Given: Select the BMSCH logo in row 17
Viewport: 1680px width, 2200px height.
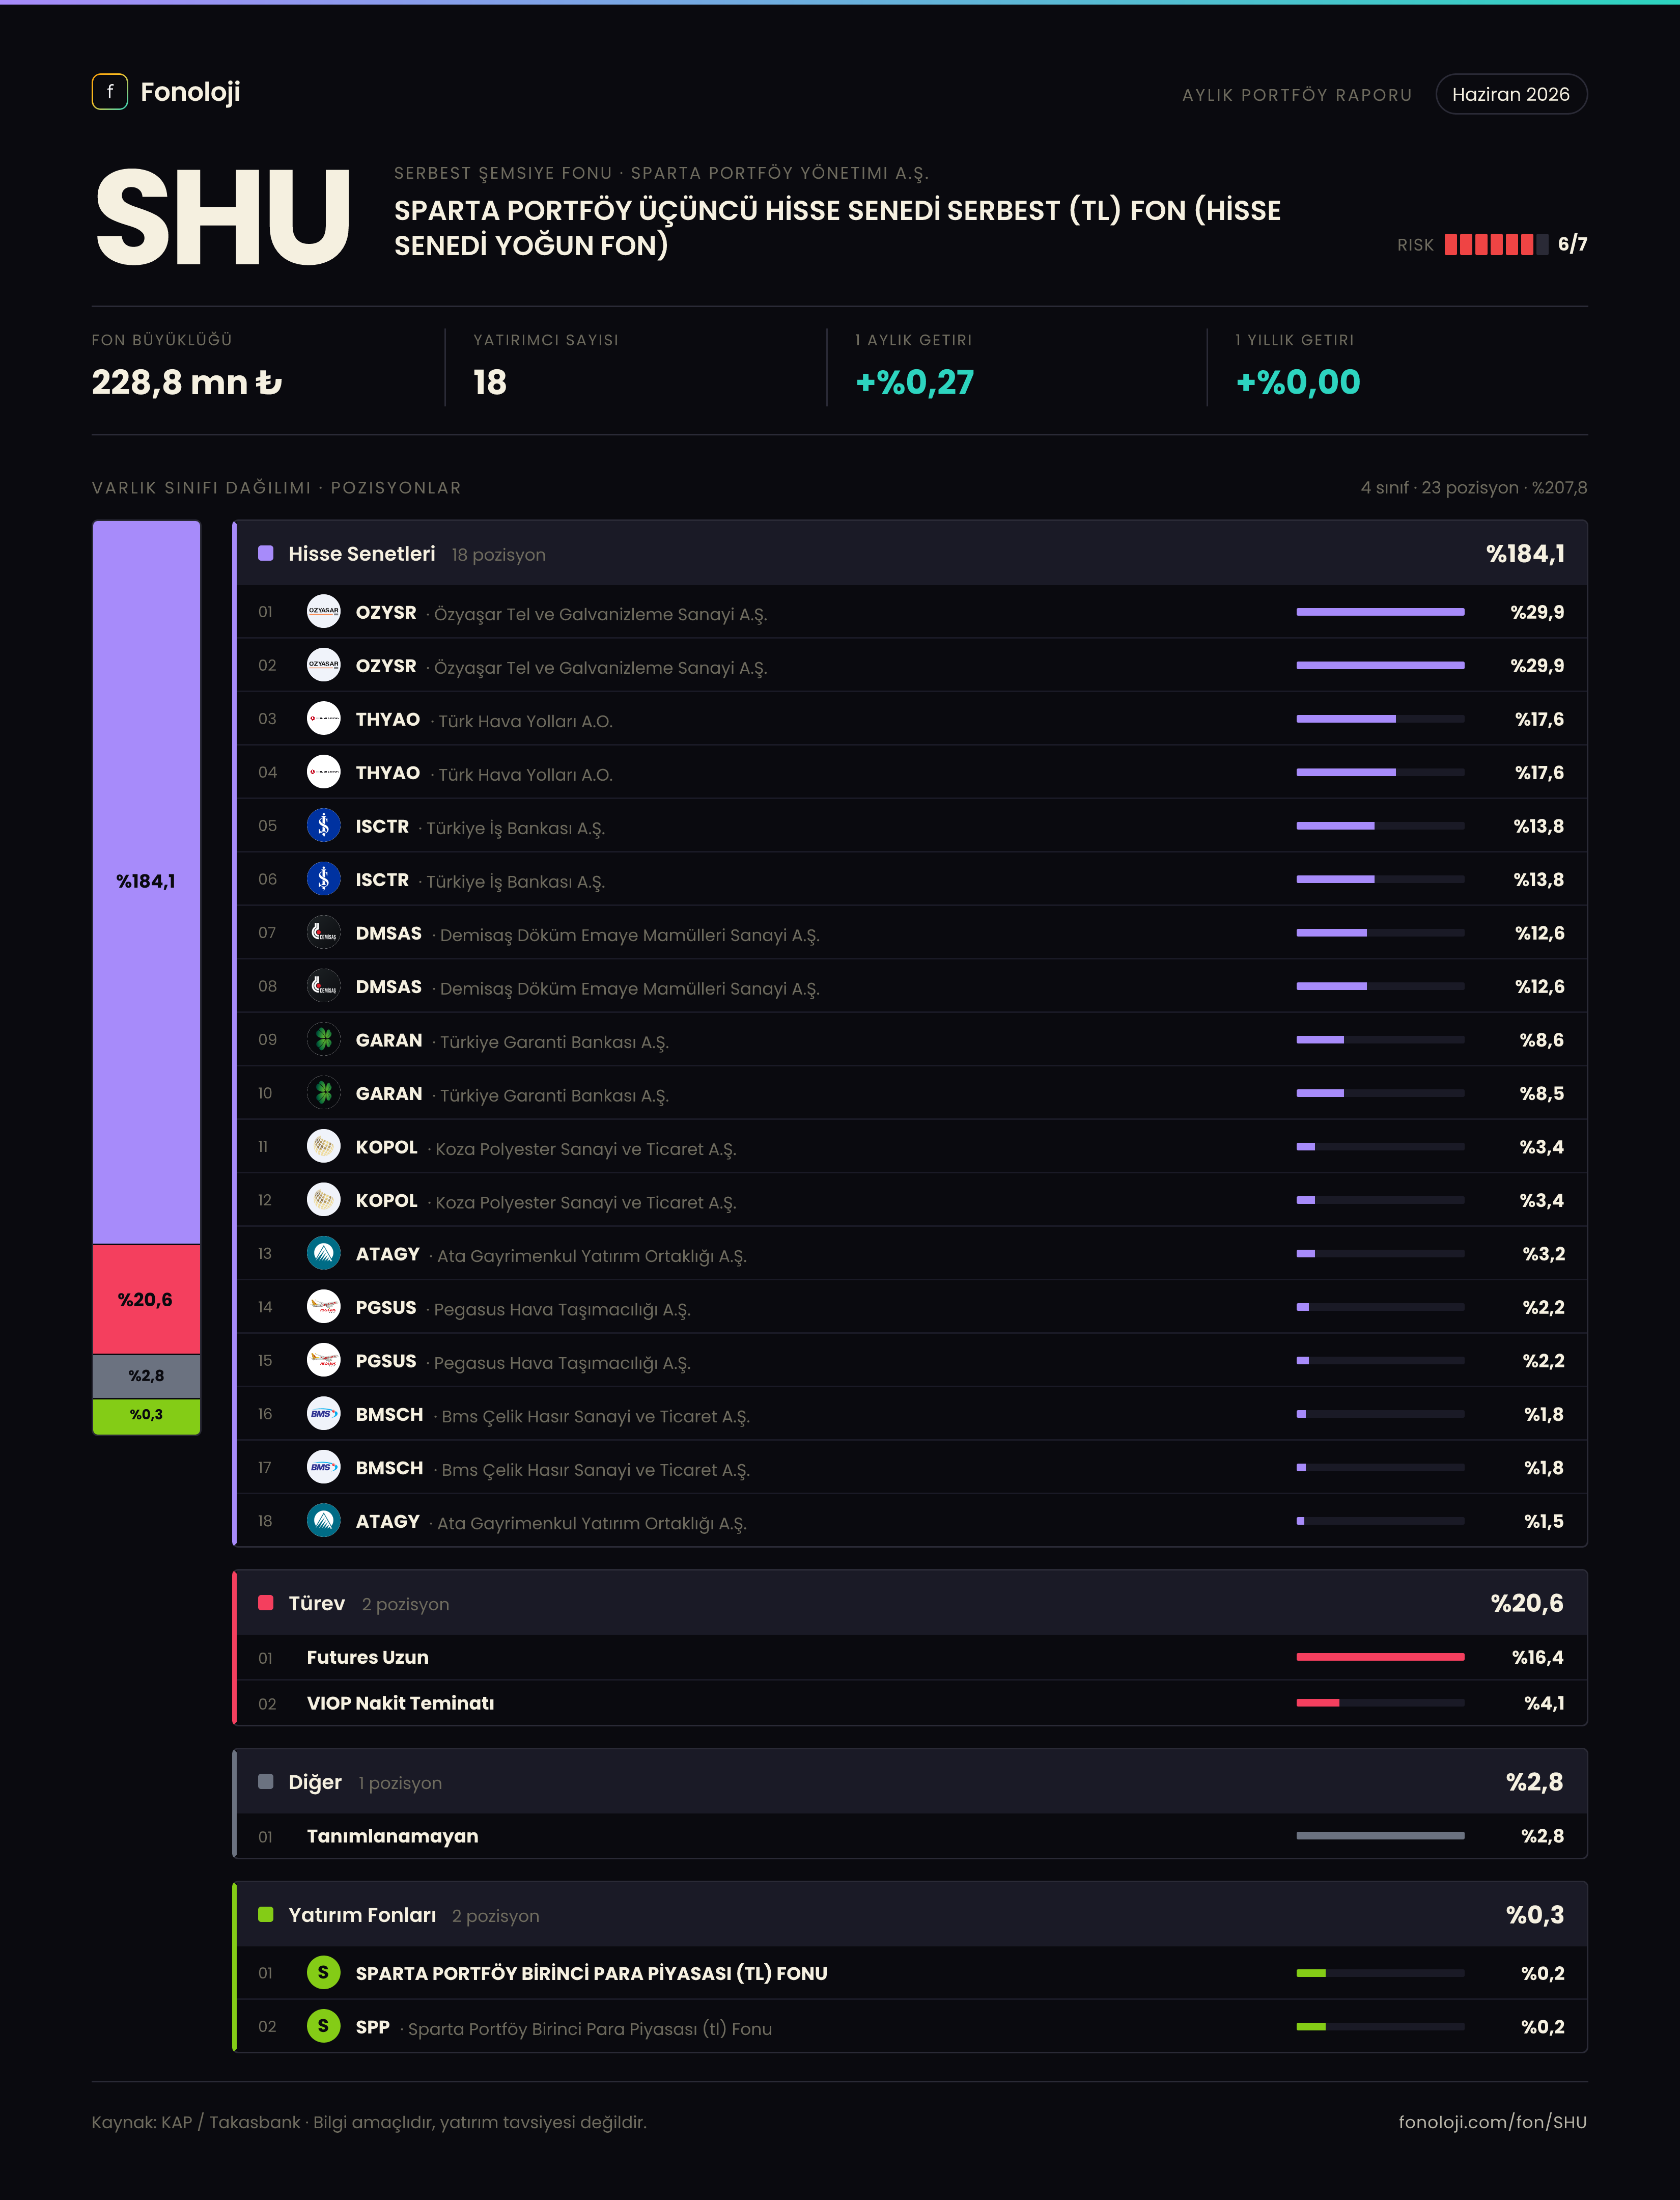Looking at the screenshot, I should tap(323, 1468).
